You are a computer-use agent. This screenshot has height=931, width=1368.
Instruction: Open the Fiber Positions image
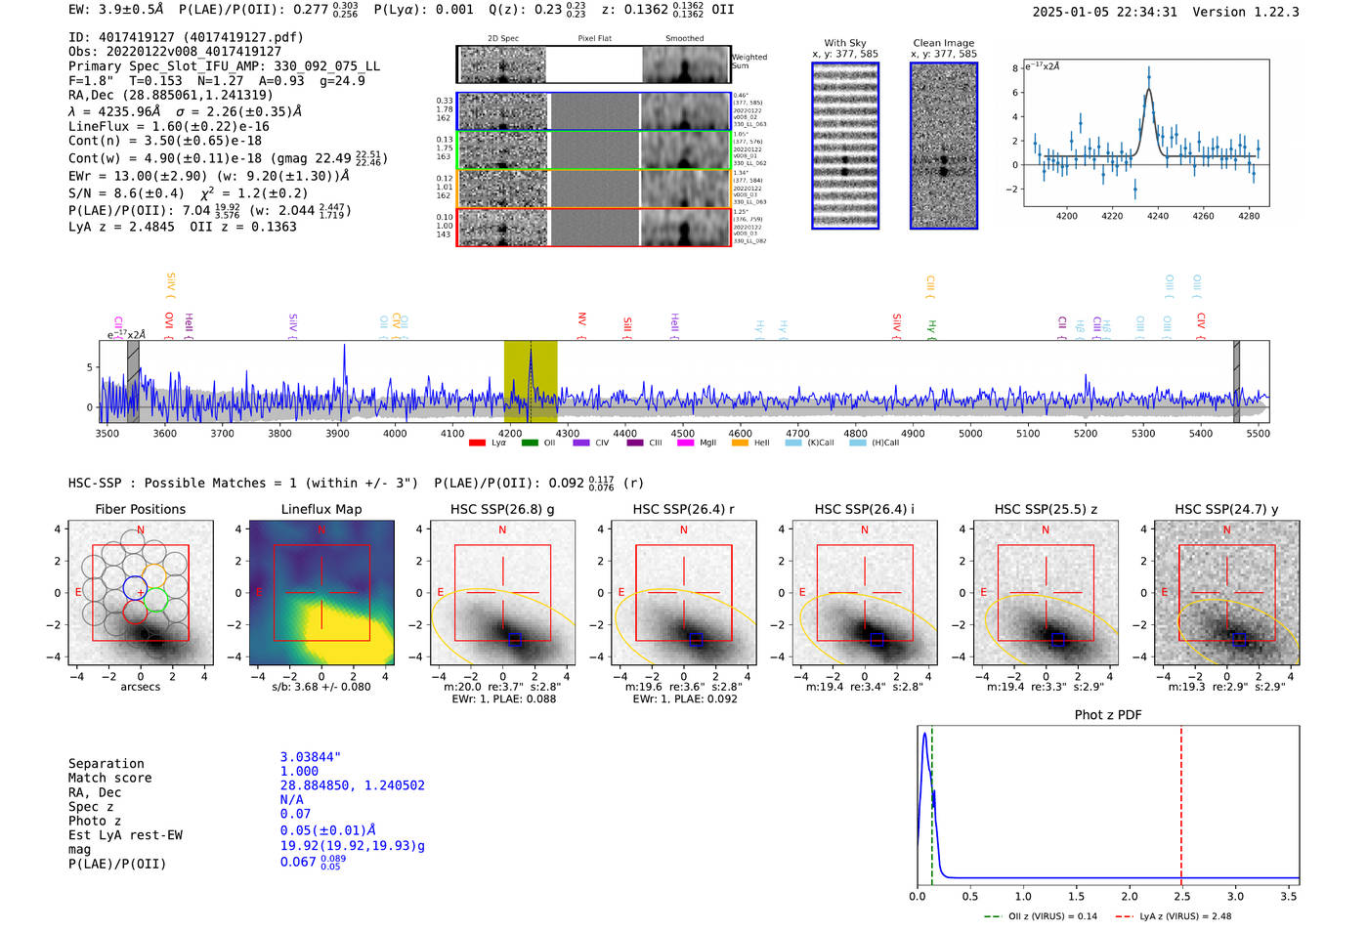point(140,593)
